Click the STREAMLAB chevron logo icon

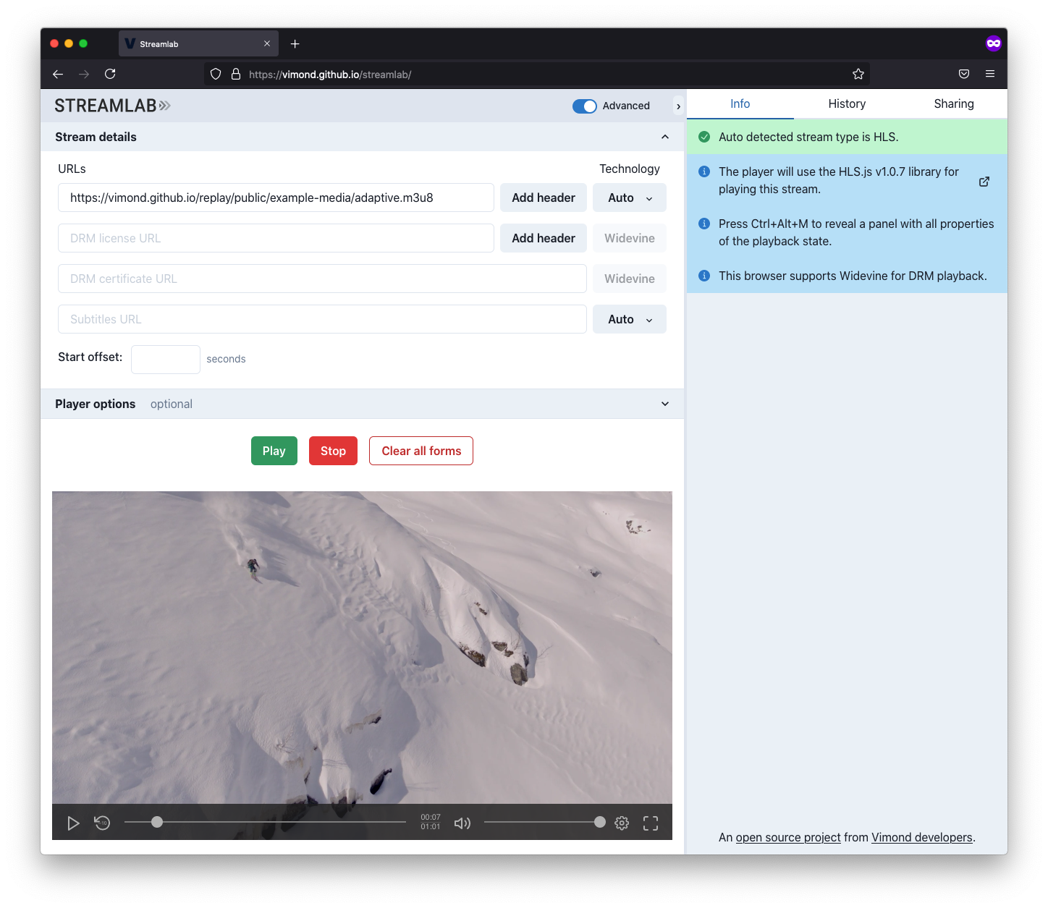point(165,106)
